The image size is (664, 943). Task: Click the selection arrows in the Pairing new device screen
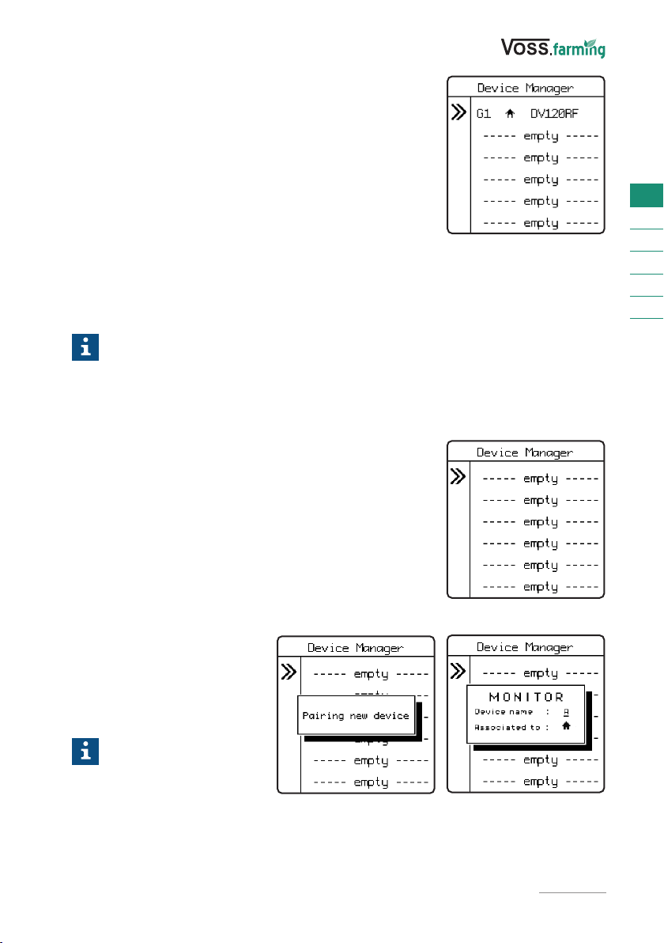[x=289, y=671]
